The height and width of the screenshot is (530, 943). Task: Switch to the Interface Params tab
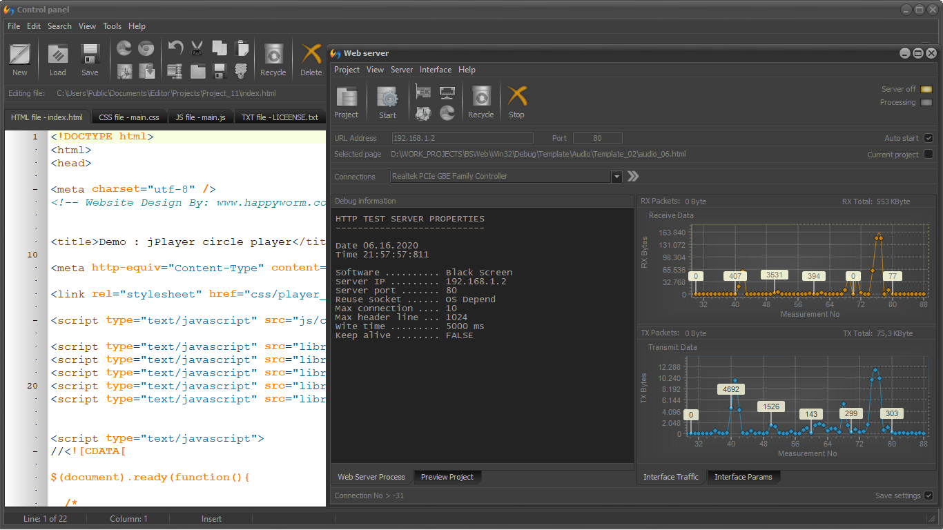[x=743, y=477]
